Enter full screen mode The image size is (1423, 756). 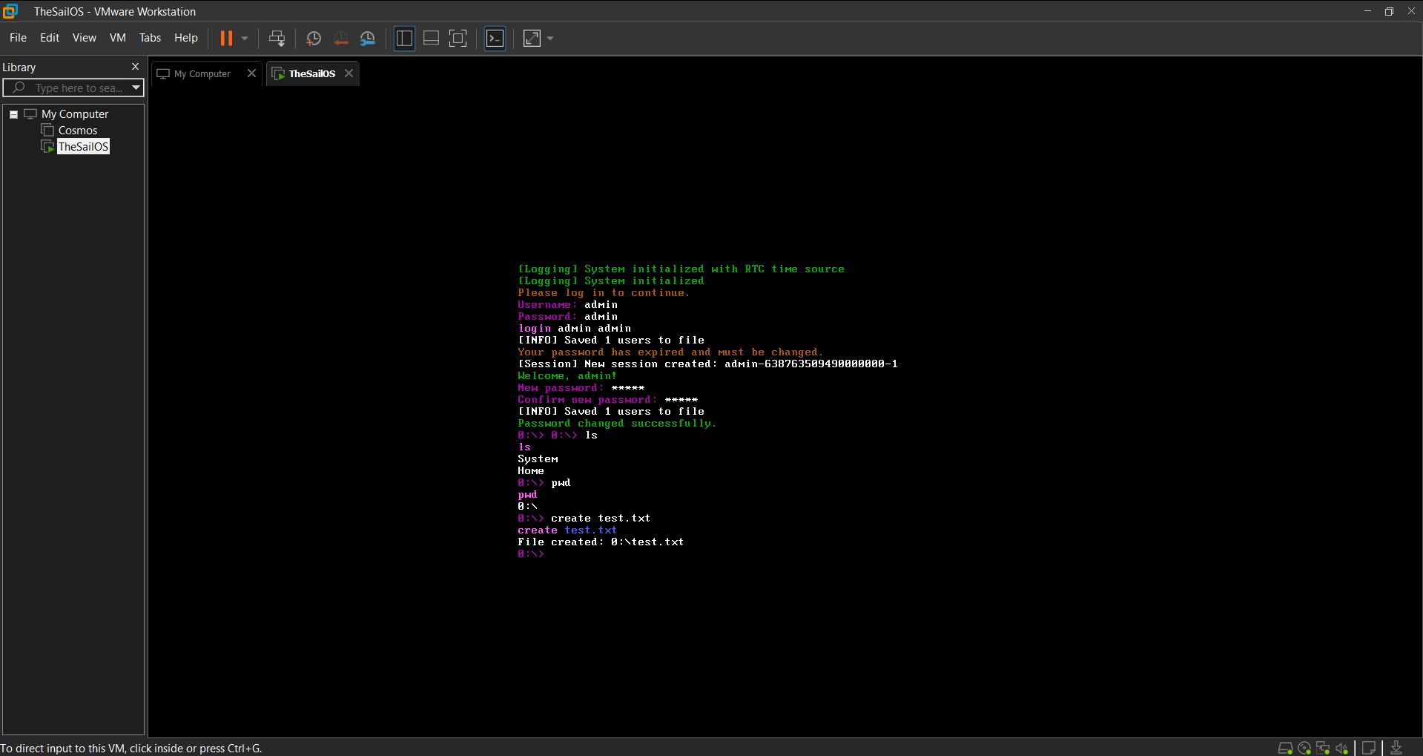click(x=458, y=39)
